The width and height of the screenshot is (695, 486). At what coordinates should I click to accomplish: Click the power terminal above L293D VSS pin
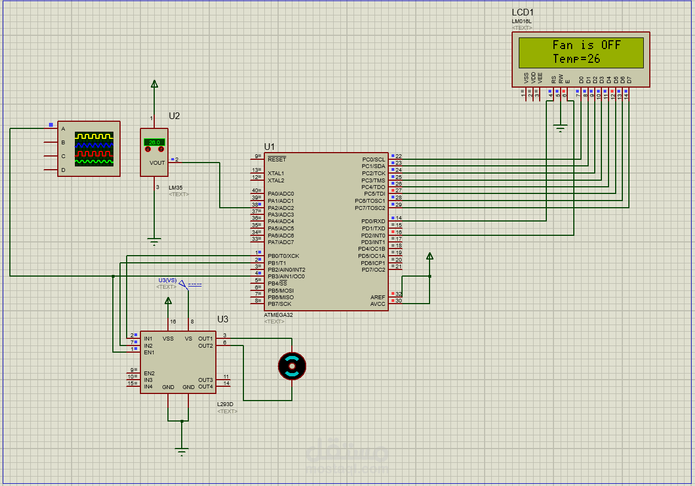[x=168, y=301]
